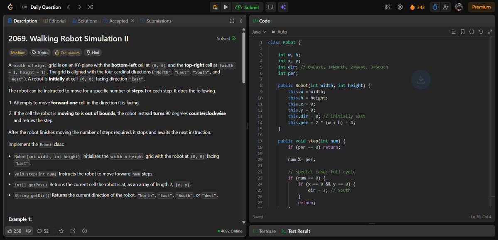Open the user profile avatar

(x=459, y=7)
